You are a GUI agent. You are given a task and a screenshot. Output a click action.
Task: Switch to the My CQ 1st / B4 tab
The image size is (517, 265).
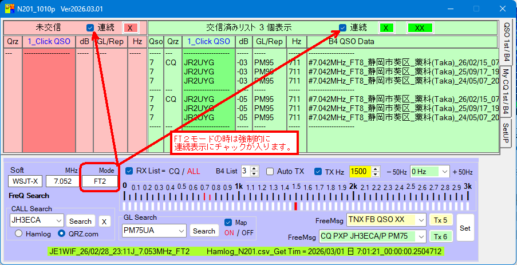[x=506, y=91]
